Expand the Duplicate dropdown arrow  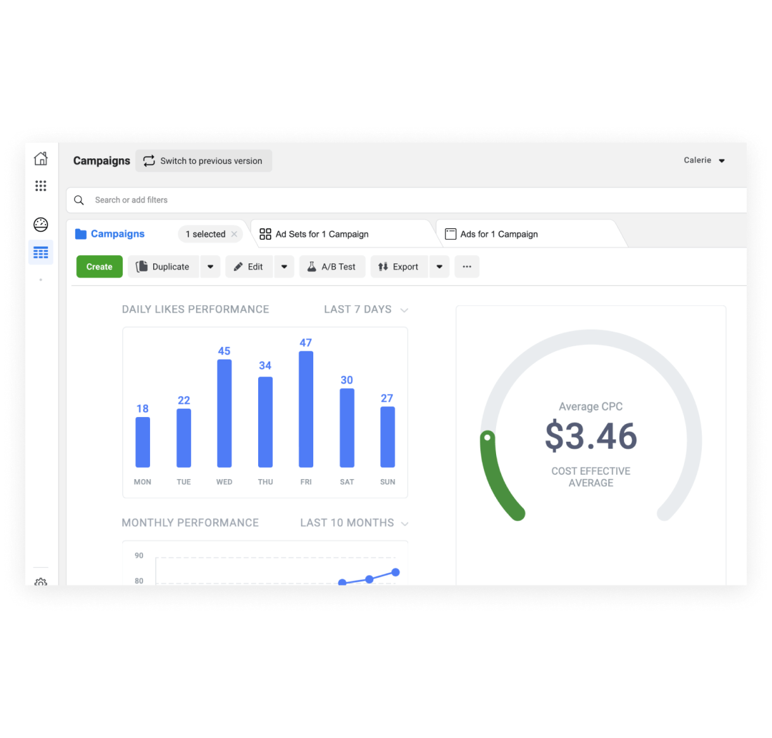click(211, 266)
